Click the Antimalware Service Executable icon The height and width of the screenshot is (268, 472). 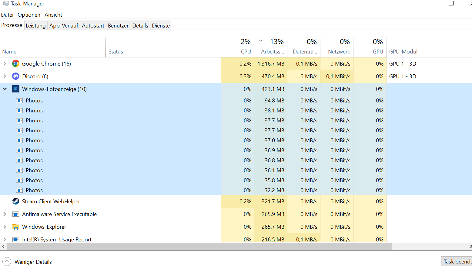click(16, 214)
